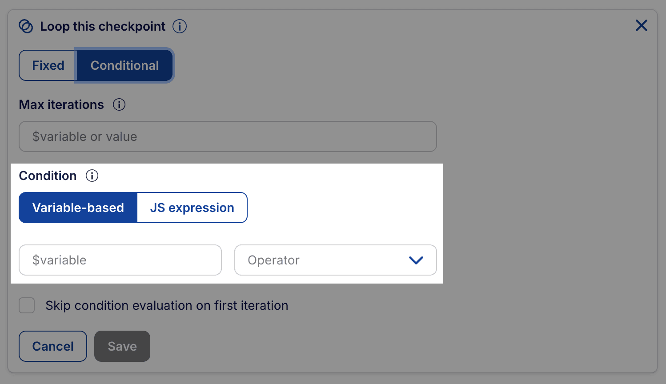Open the info tooltip beside Loop this checkpoint
Viewport: 666px width, 384px height.
tap(180, 26)
